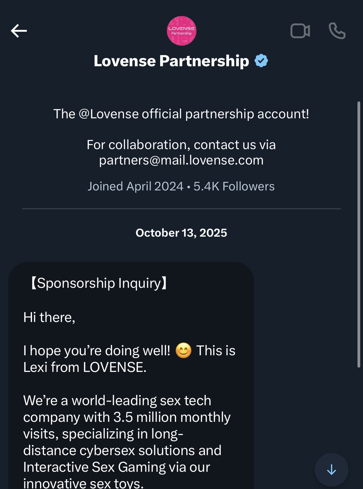
Task: Open the pink Lovense Partnership avatar
Action: 181,31
